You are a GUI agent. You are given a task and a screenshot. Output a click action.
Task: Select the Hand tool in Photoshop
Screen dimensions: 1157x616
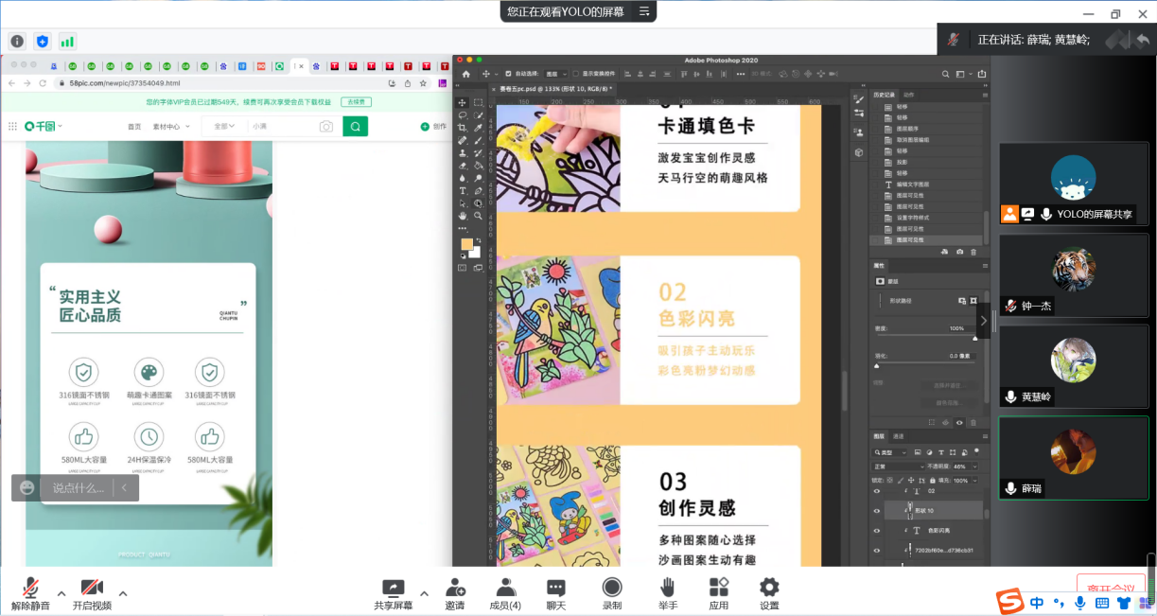(463, 216)
